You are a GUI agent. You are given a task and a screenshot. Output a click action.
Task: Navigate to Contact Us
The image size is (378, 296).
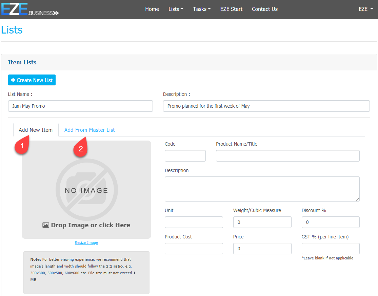[264, 9]
